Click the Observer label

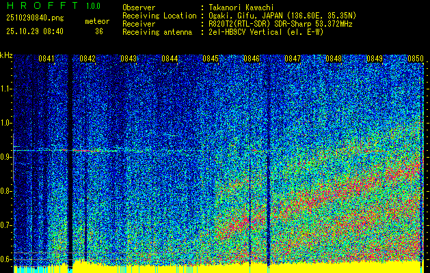click(x=139, y=8)
